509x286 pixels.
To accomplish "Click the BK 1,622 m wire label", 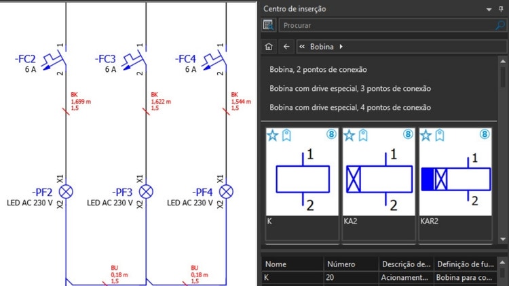I will (161, 102).
